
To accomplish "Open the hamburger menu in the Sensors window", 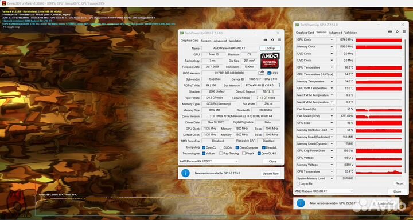I will click(404, 31).
